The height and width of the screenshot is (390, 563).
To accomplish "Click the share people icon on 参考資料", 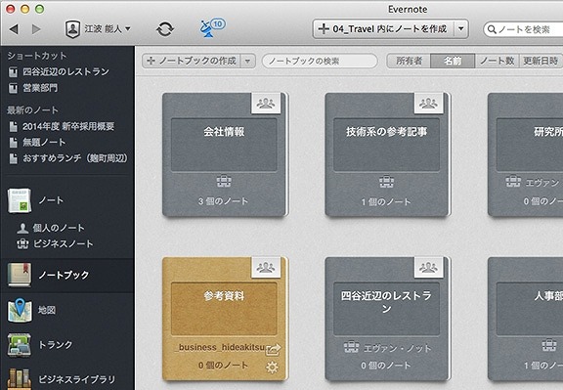I will [266, 268].
